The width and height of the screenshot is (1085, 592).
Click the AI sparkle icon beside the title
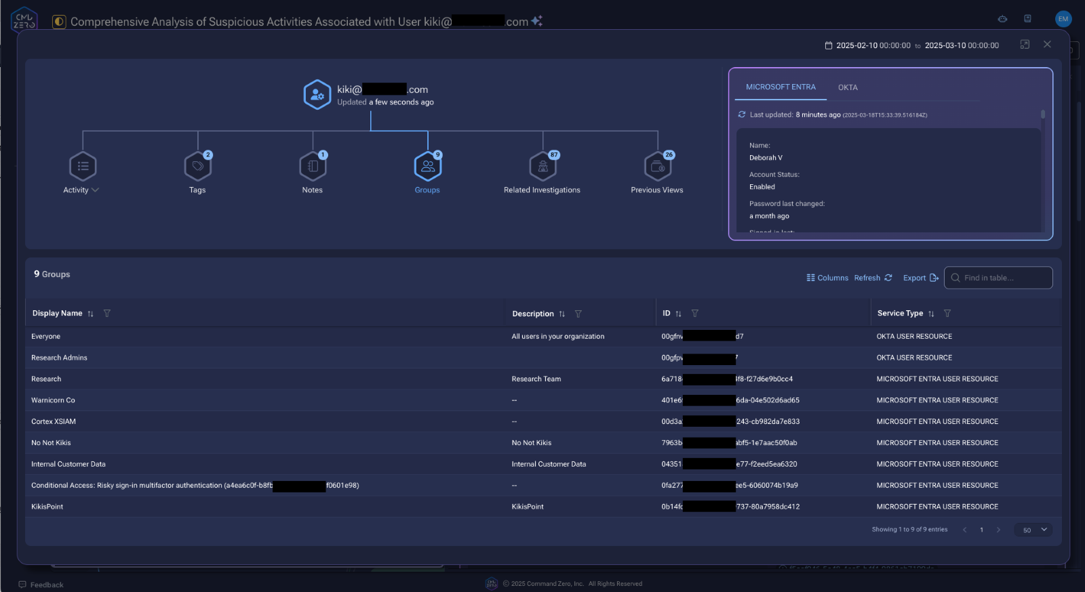coord(537,21)
